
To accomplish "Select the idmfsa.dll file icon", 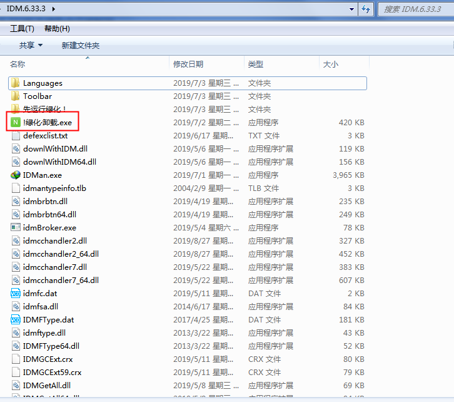I will (x=16, y=307).
